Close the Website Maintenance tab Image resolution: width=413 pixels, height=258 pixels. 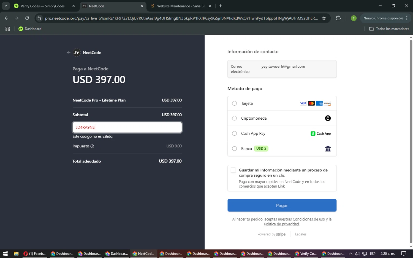[x=210, y=6]
